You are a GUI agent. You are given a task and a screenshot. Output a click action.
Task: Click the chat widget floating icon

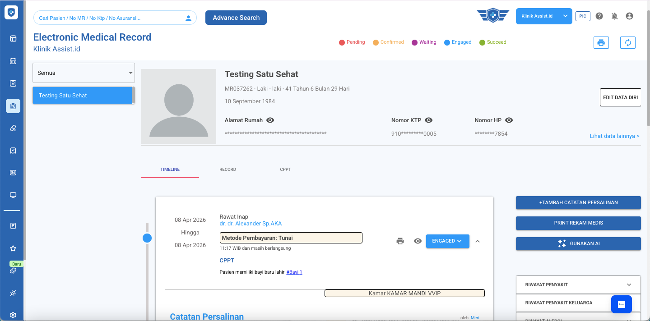click(x=621, y=305)
